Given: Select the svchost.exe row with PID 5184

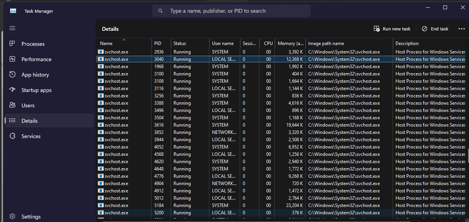Looking at the screenshot, I should (281, 205).
